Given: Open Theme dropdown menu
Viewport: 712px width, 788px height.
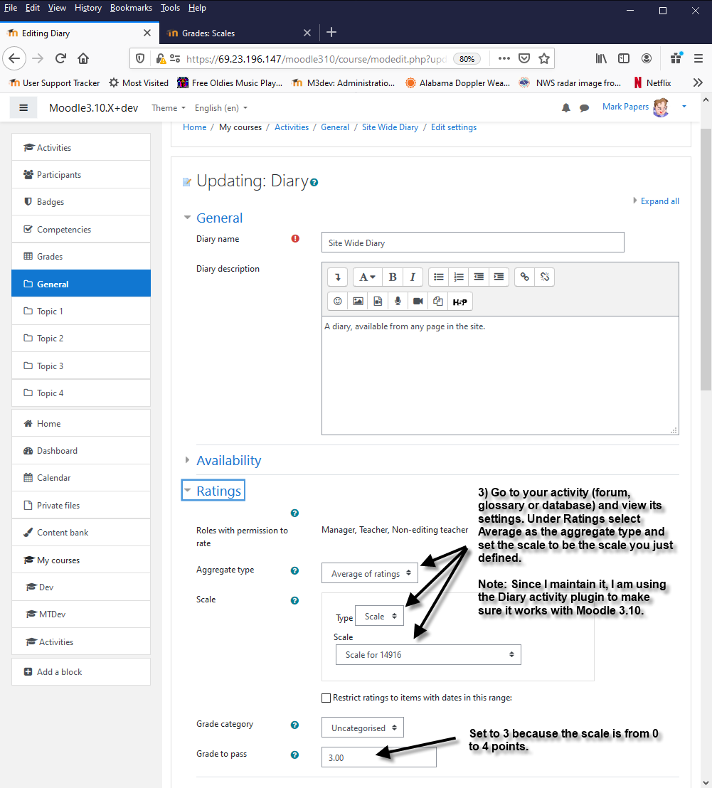Looking at the screenshot, I should point(169,108).
